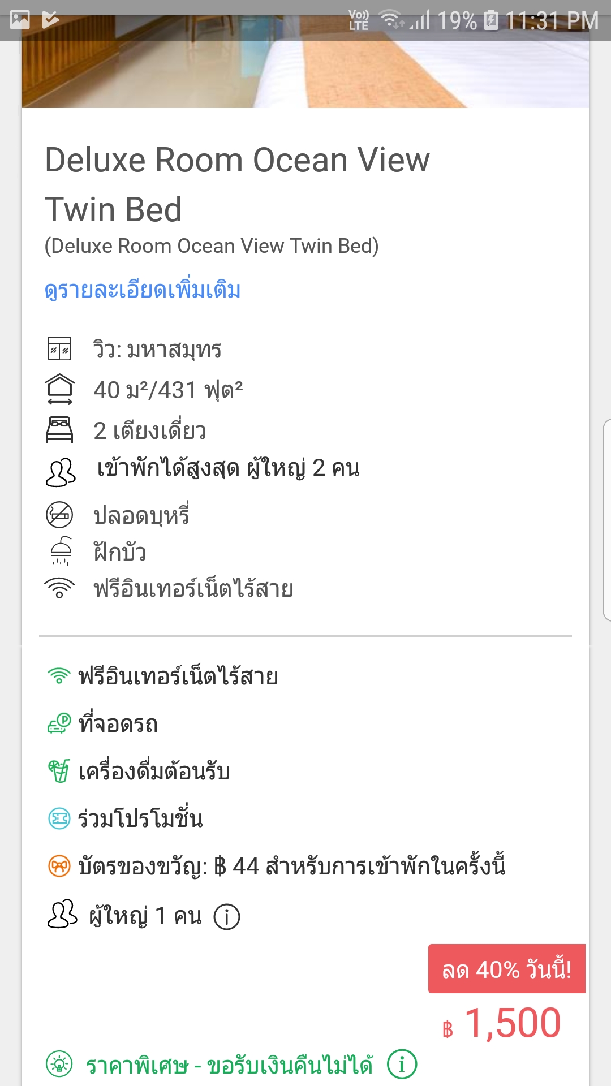
Task: Open info next to non-refundable special price
Action: 402,1065
